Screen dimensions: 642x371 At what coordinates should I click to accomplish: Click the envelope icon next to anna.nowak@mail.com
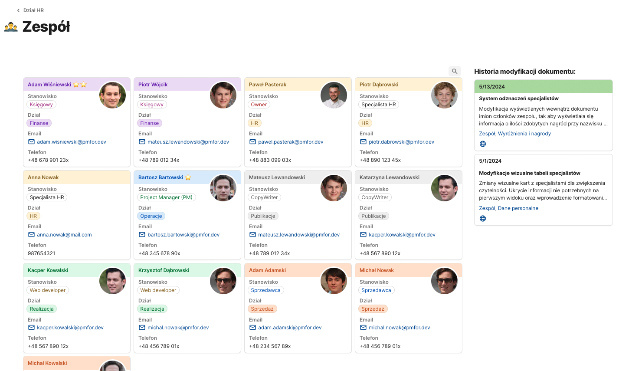coord(31,235)
